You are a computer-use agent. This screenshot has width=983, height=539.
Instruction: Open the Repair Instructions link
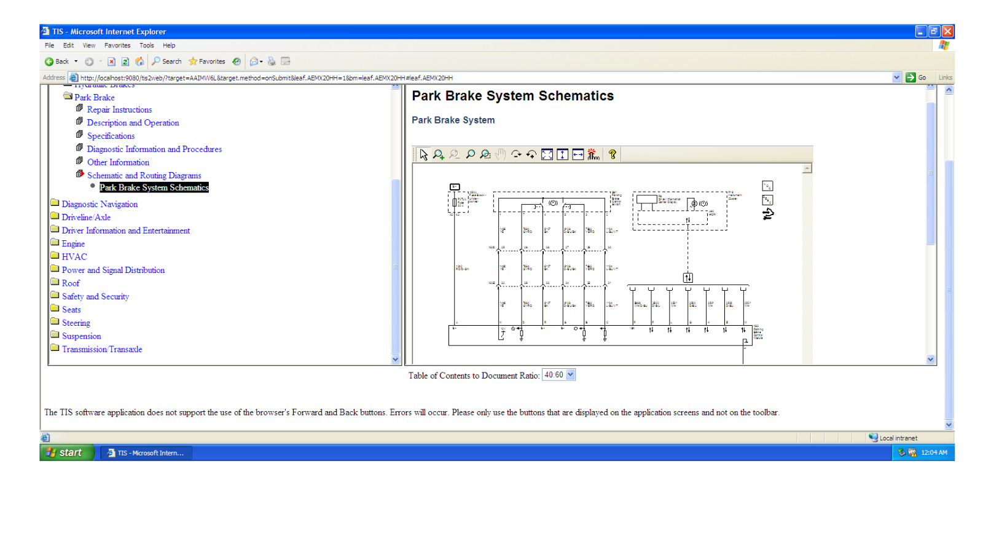(x=119, y=110)
